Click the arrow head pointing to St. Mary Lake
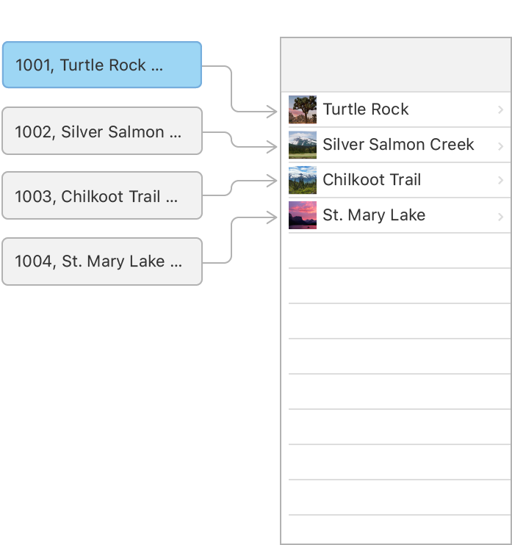 pos(273,217)
